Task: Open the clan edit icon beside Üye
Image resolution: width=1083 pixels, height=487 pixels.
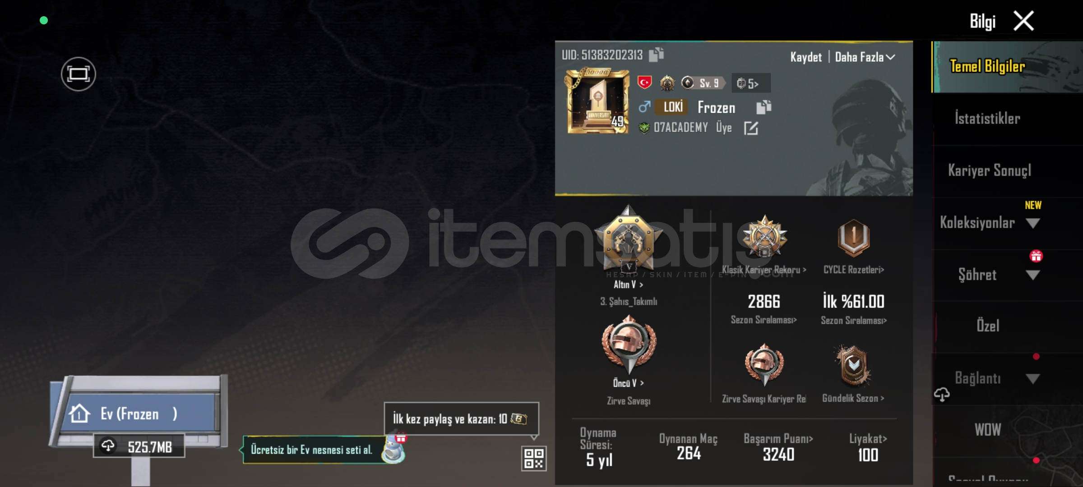Action: pyautogui.click(x=751, y=128)
